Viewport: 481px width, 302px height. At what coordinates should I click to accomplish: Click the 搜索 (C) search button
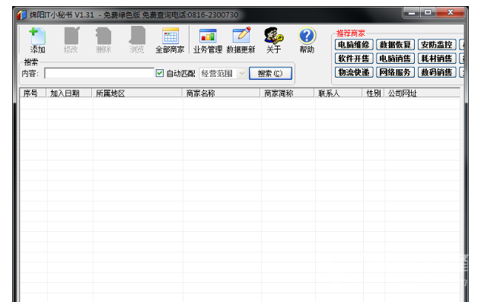(270, 73)
